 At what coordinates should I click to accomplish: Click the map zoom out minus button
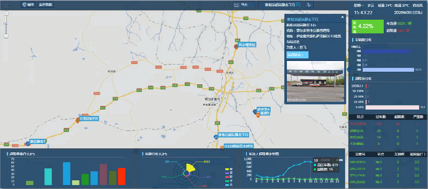click(x=6, y=36)
